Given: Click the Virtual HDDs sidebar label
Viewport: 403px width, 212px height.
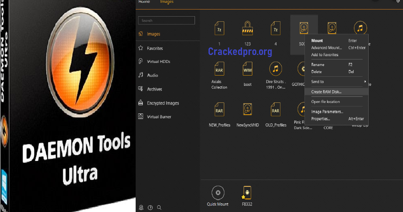Looking at the screenshot, I should pos(158,61).
